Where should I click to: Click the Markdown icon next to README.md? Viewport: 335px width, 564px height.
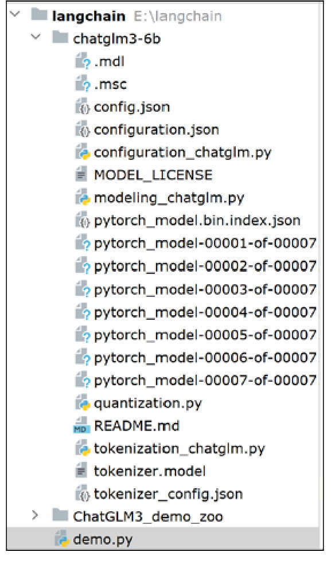coord(81,425)
